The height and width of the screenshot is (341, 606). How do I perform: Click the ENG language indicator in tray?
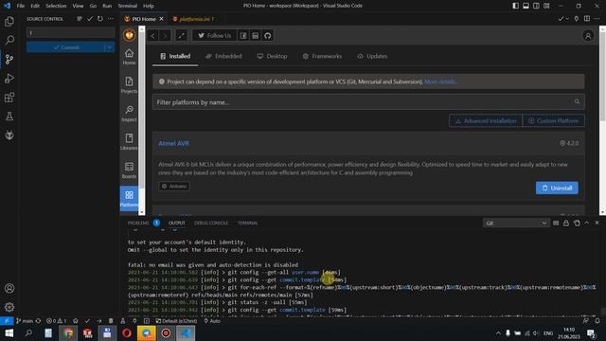(548, 333)
